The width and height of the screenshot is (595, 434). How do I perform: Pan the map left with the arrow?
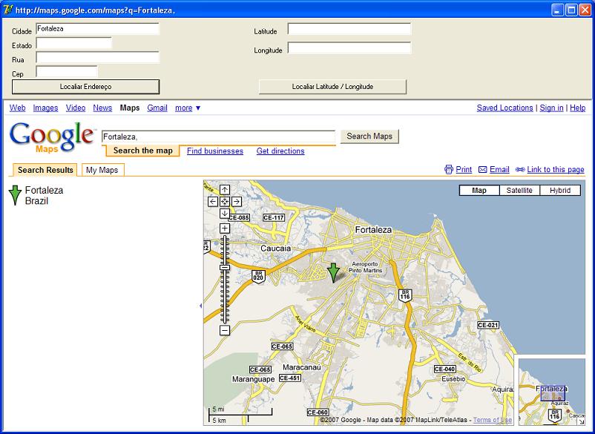pos(213,201)
